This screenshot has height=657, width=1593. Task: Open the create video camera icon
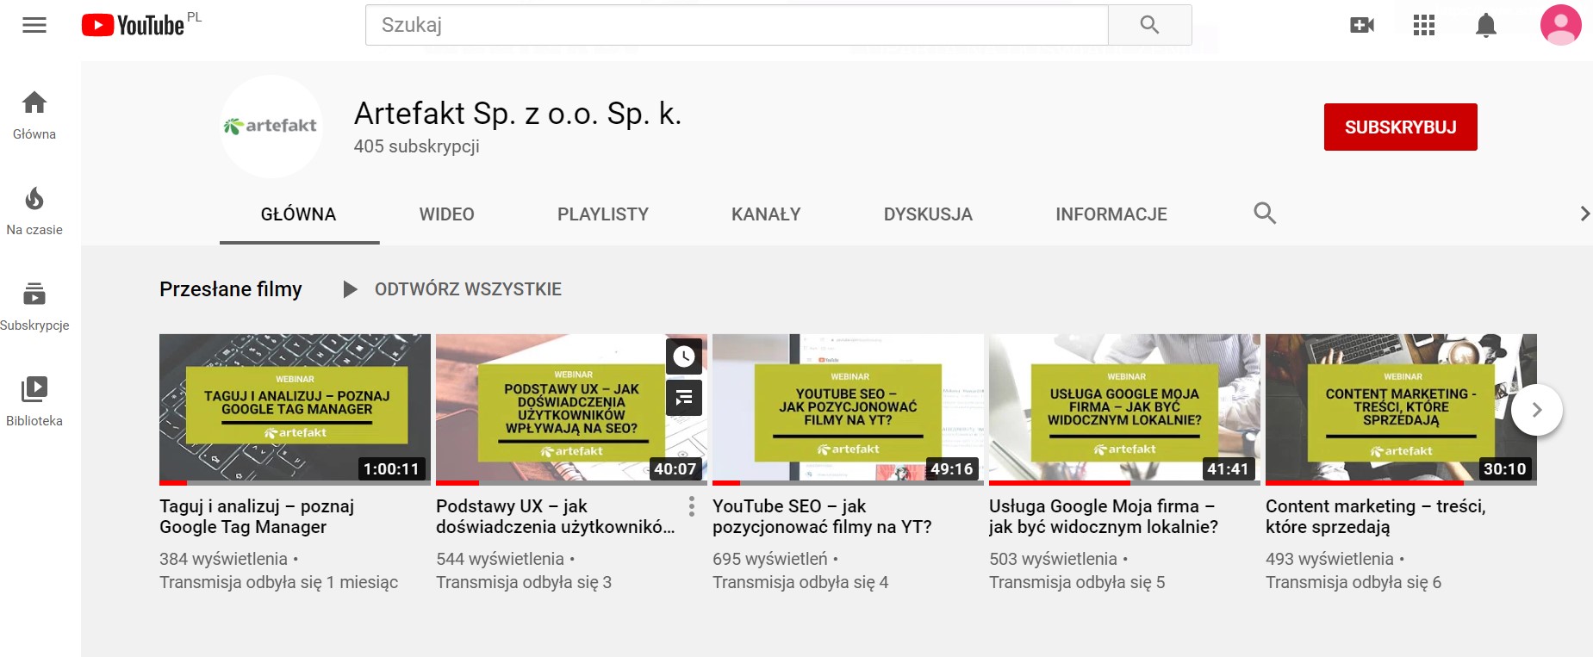1362,25
